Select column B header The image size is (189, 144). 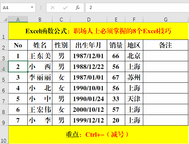[40, 19]
